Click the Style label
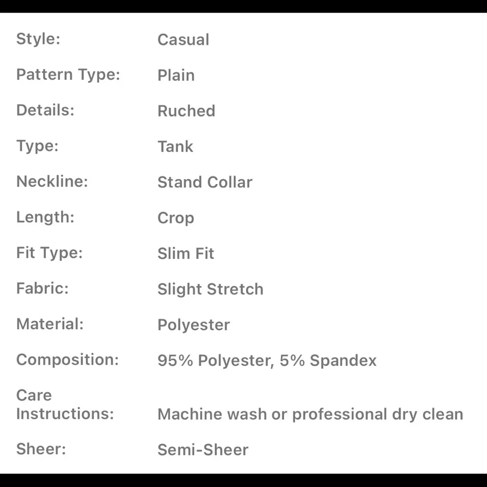The image size is (487, 487). tap(38, 39)
